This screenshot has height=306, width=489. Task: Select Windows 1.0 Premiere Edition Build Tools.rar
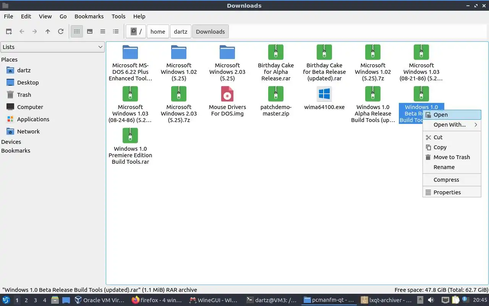point(130,146)
